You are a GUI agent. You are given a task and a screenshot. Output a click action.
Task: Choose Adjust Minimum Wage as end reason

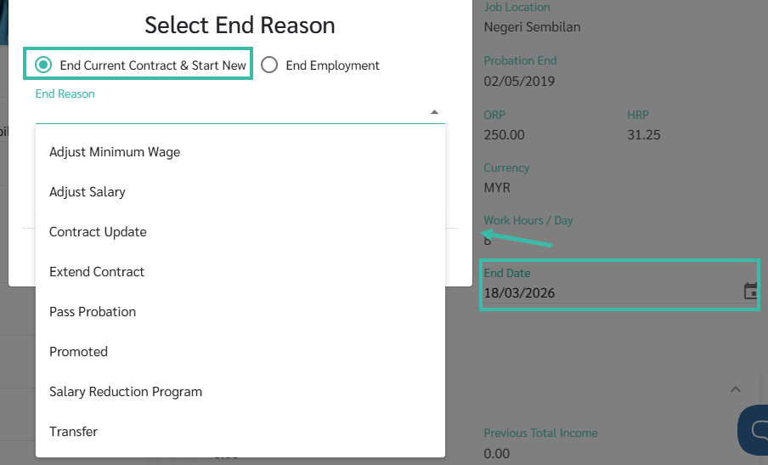[x=115, y=152]
